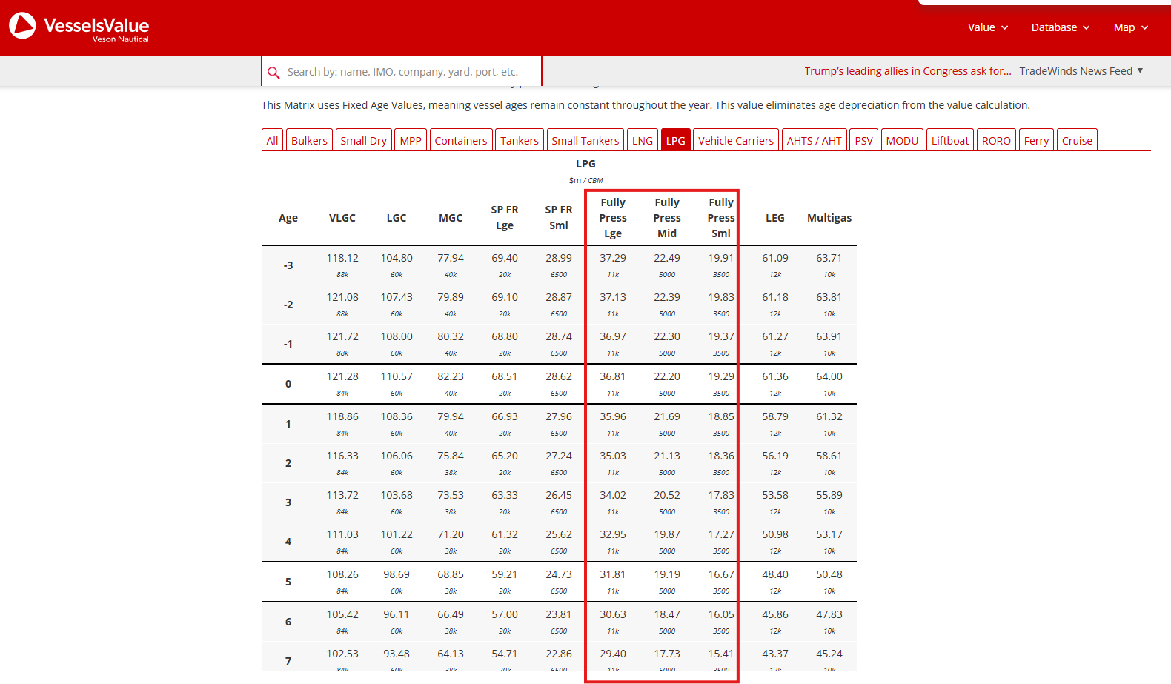Open the Small Dry tab
Image resolution: width=1171 pixels, height=684 pixels.
coord(363,140)
